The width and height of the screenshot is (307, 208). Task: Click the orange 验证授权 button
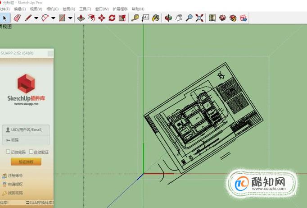[x=26, y=162]
